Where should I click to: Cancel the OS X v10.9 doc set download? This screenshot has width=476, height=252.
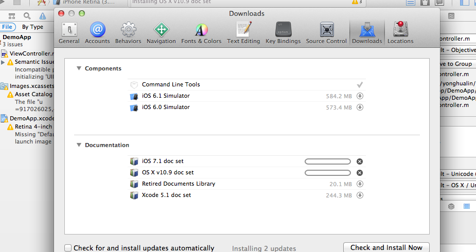(360, 173)
